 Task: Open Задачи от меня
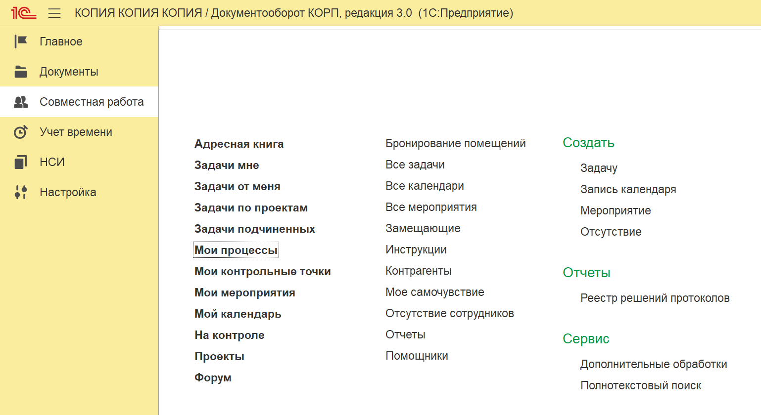pyautogui.click(x=238, y=186)
